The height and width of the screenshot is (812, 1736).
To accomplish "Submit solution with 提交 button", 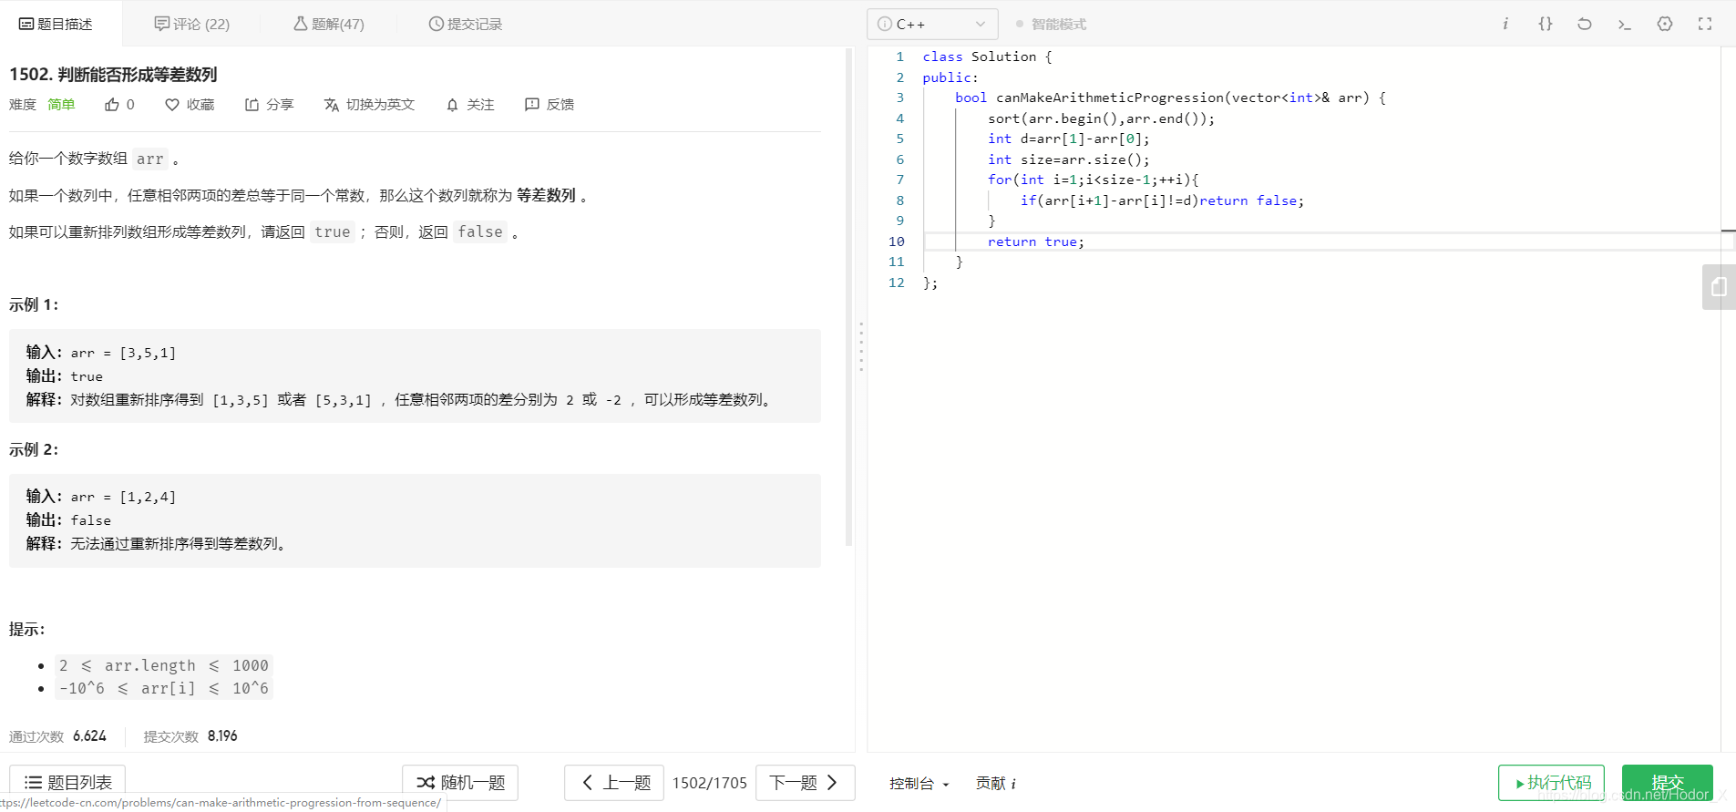I will click(x=1668, y=783).
